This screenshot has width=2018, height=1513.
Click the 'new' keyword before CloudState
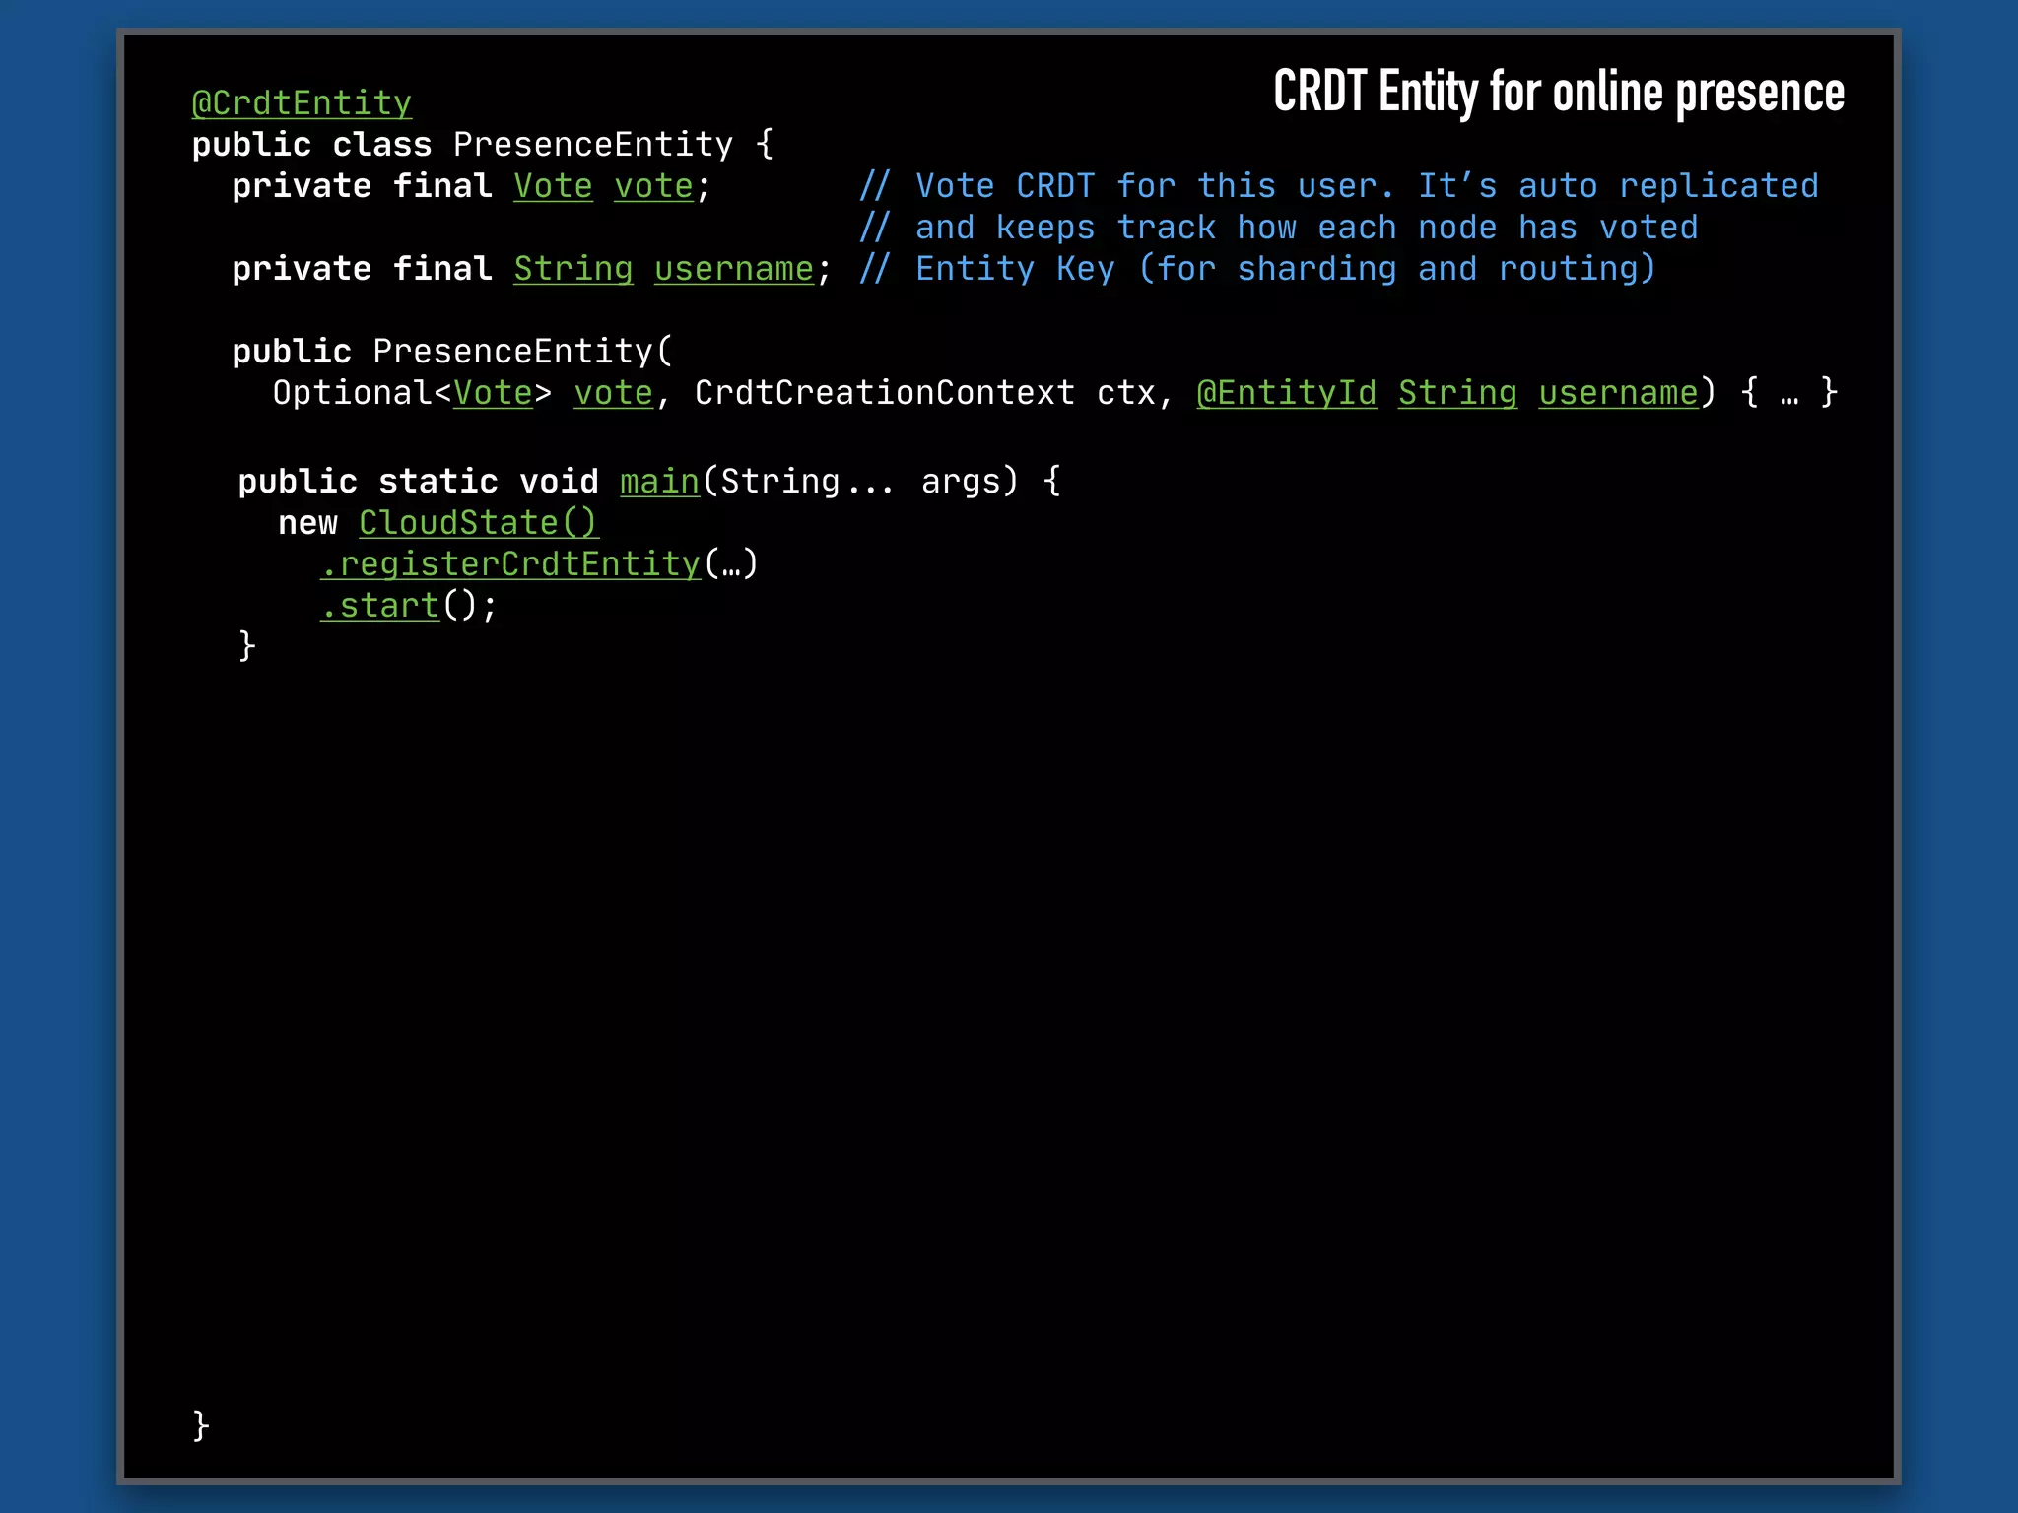click(307, 523)
